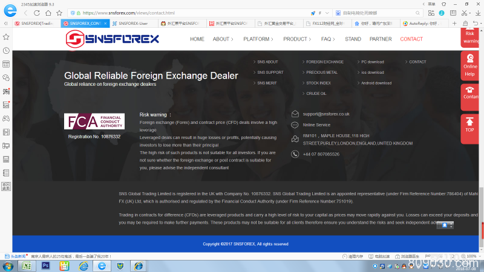Open the browser extensions grid icon

[x=431, y=13]
